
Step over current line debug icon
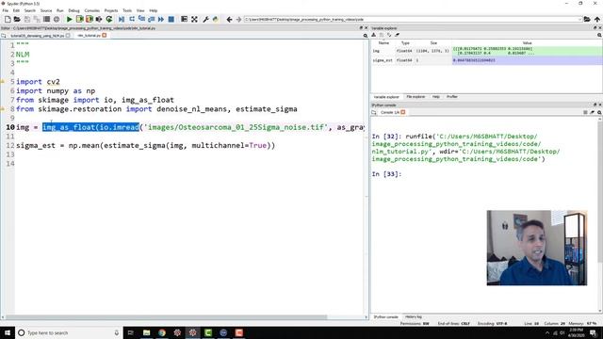click(132, 19)
